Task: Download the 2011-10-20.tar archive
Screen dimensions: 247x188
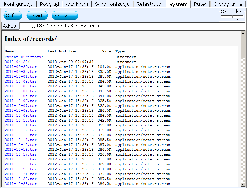Action: 21,169
